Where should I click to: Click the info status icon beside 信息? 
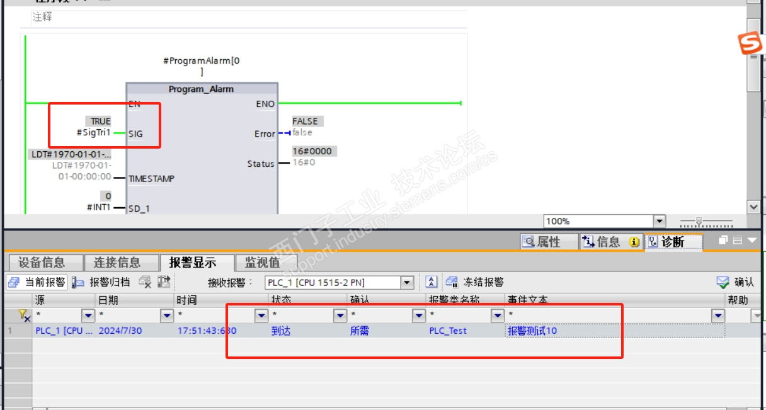[x=634, y=242]
